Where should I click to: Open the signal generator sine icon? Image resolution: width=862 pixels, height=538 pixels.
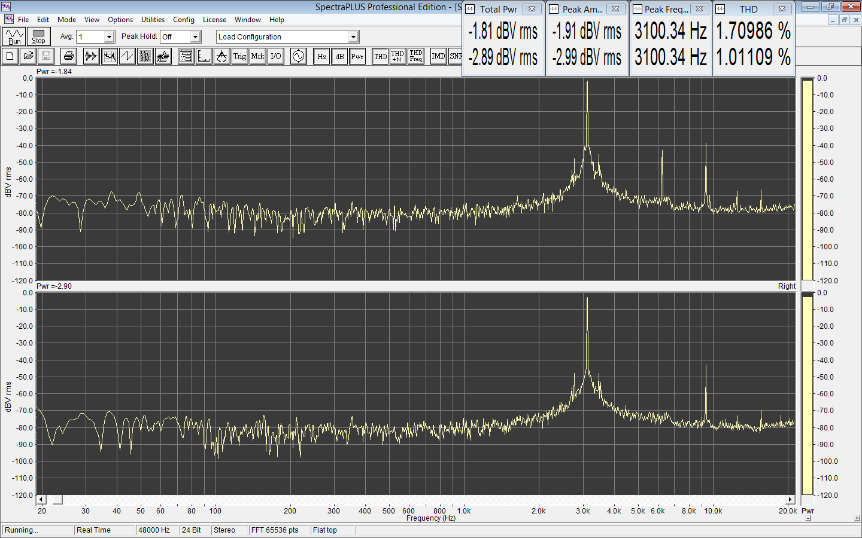tap(298, 56)
